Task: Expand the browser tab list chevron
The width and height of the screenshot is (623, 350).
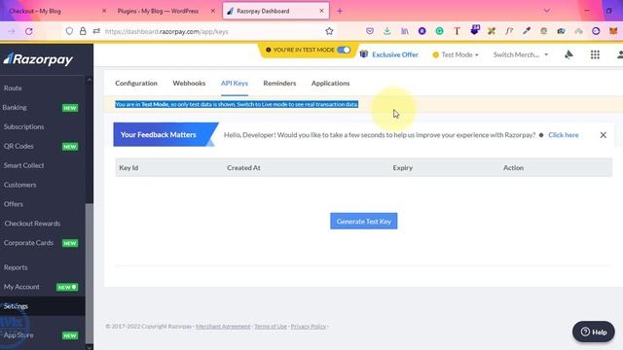Action: 547,11
